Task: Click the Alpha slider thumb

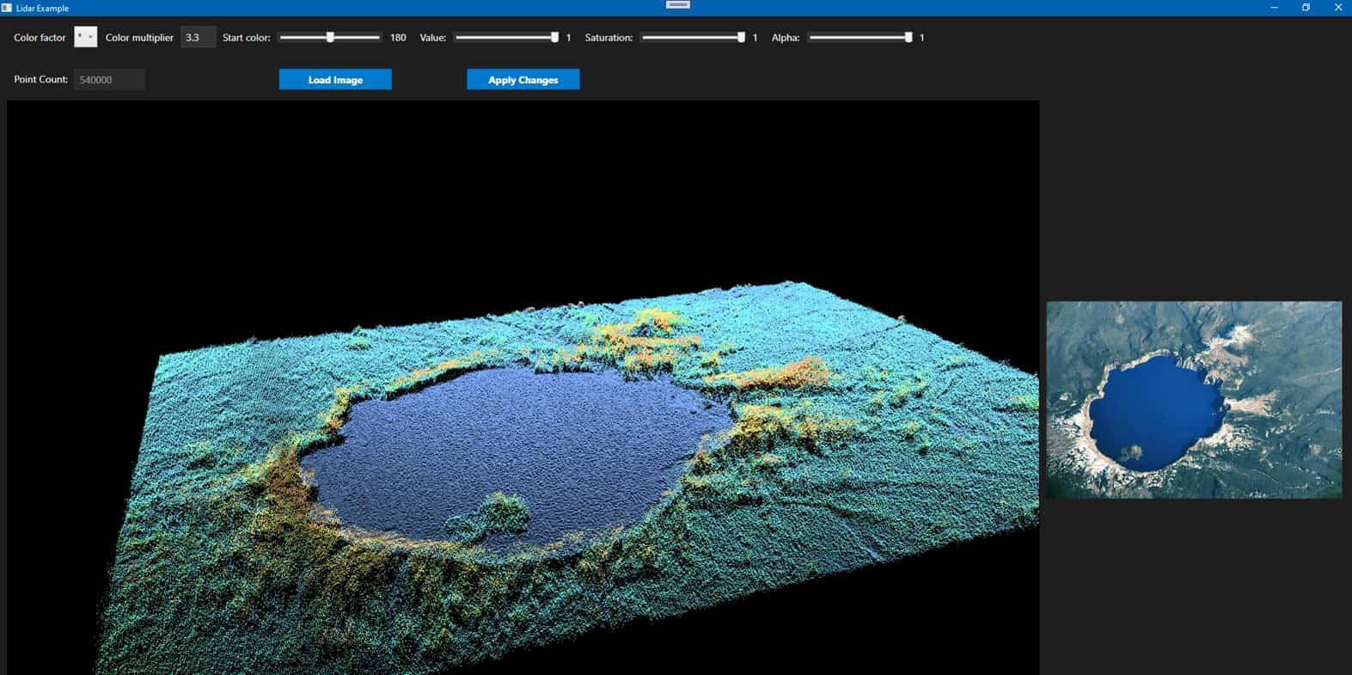Action: point(908,37)
